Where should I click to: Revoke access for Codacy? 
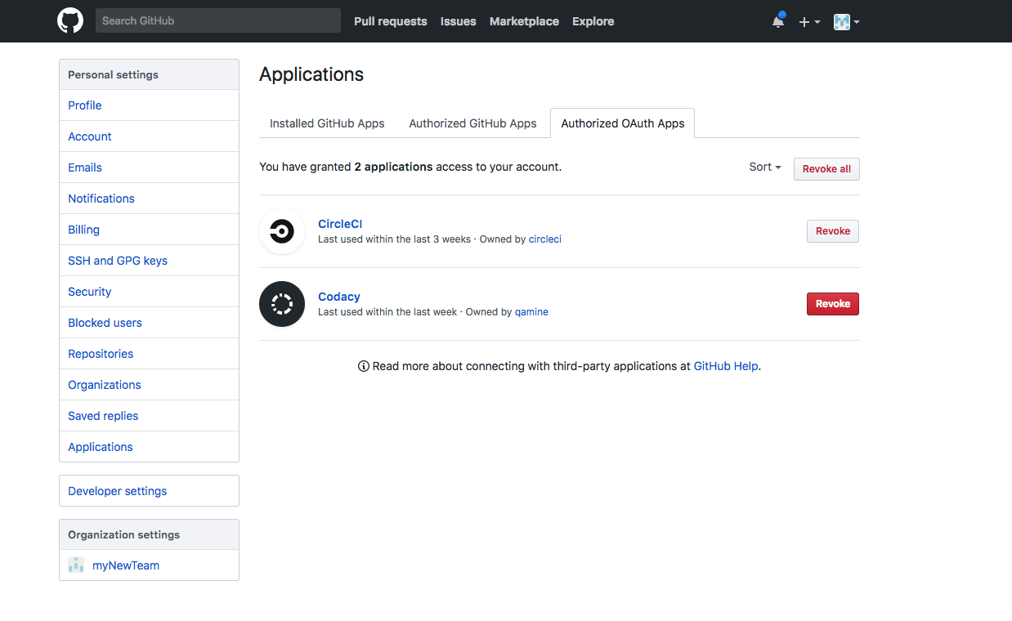click(832, 304)
